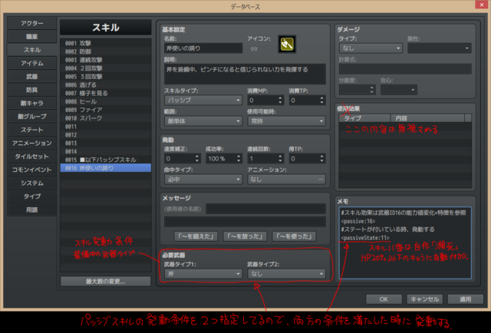The image size is (491, 333).
Task: Close the データベース window
Action: [x=482, y=5]
